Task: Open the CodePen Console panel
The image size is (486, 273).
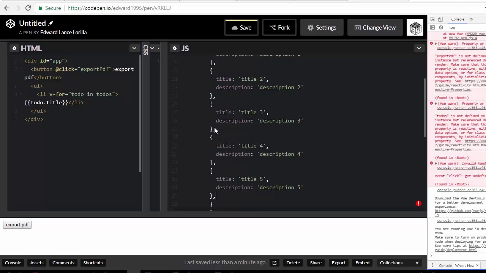Action: [x=13, y=263]
